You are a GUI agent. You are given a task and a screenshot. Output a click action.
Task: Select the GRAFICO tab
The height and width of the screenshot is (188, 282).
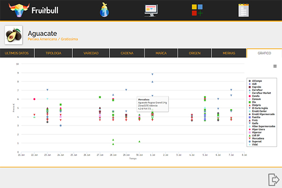(x=264, y=53)
